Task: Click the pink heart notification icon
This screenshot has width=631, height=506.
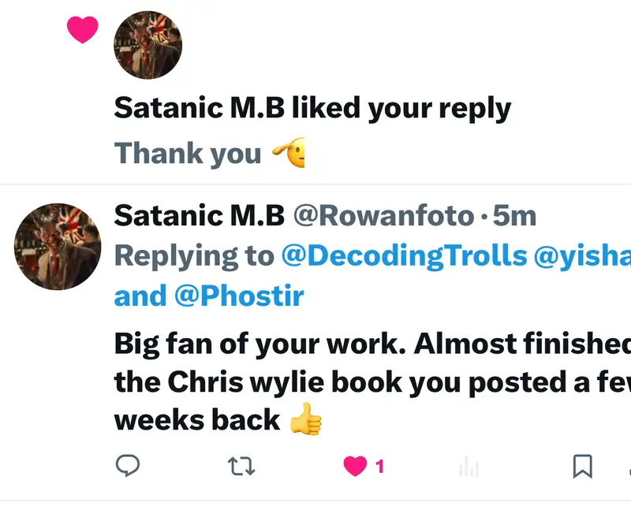Action: [83, 30]
